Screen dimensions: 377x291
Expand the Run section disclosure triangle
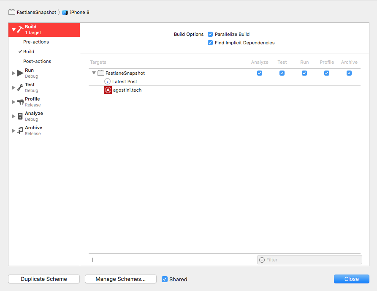(x=14, y=73)
